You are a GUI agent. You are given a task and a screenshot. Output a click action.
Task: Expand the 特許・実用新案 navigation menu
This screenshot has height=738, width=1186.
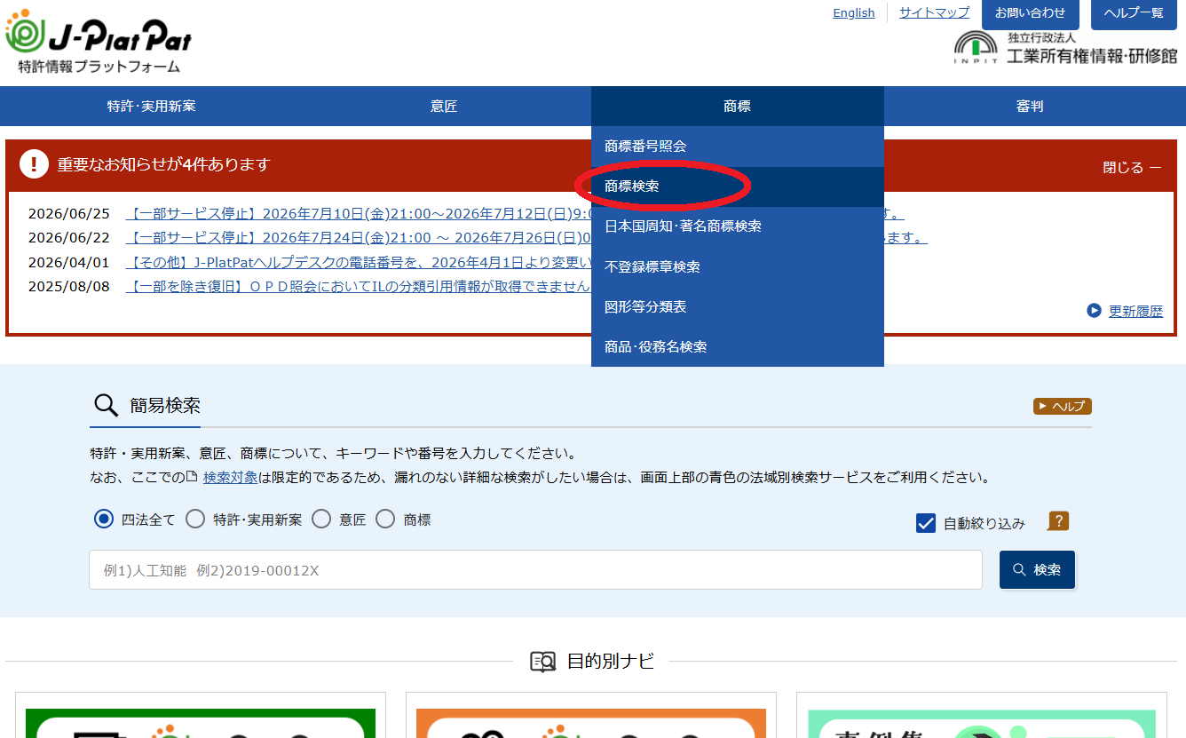[x=152, y=107]
